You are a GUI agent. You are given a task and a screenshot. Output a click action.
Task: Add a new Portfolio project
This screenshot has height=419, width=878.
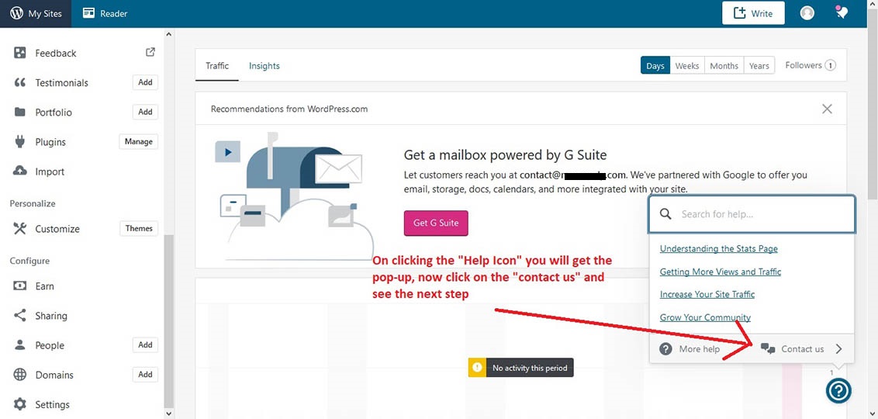point(145,112)
